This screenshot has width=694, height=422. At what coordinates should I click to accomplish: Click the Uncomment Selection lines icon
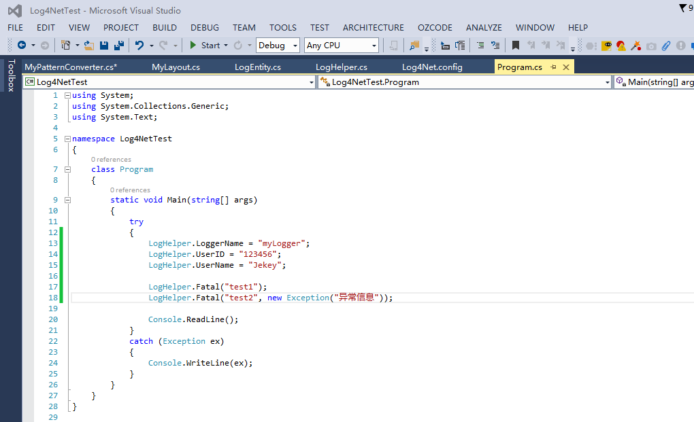click(x=495, y=45)
